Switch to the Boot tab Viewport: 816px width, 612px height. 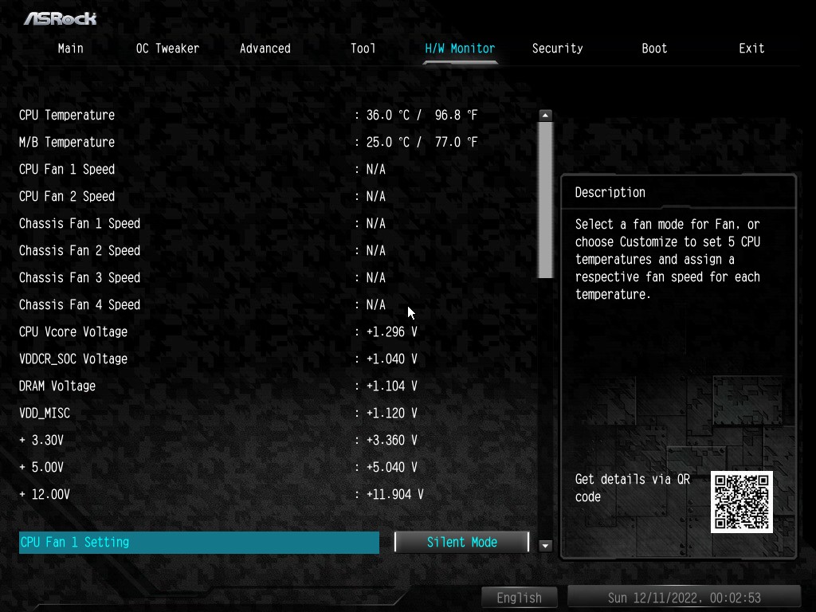(x=654, y=49)
